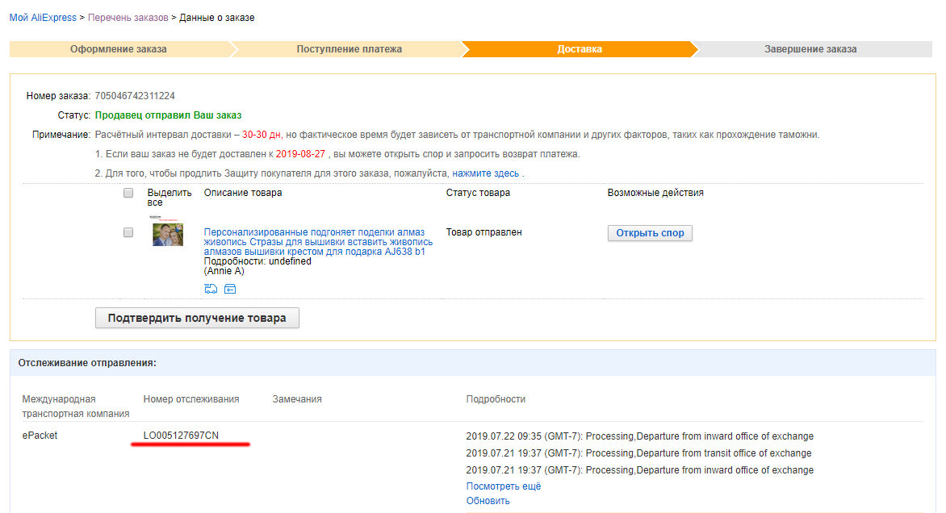Click the card icon under the product details

click(x=230, y=289)
